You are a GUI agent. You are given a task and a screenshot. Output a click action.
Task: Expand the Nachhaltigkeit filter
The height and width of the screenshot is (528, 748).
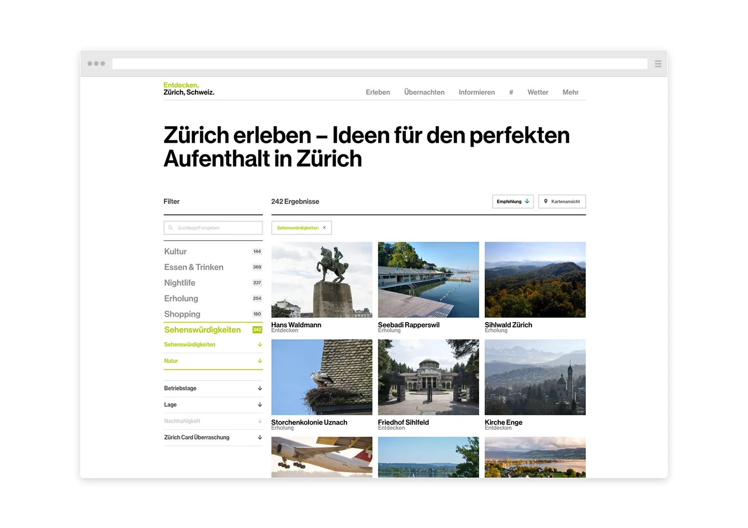coord(213,421)
